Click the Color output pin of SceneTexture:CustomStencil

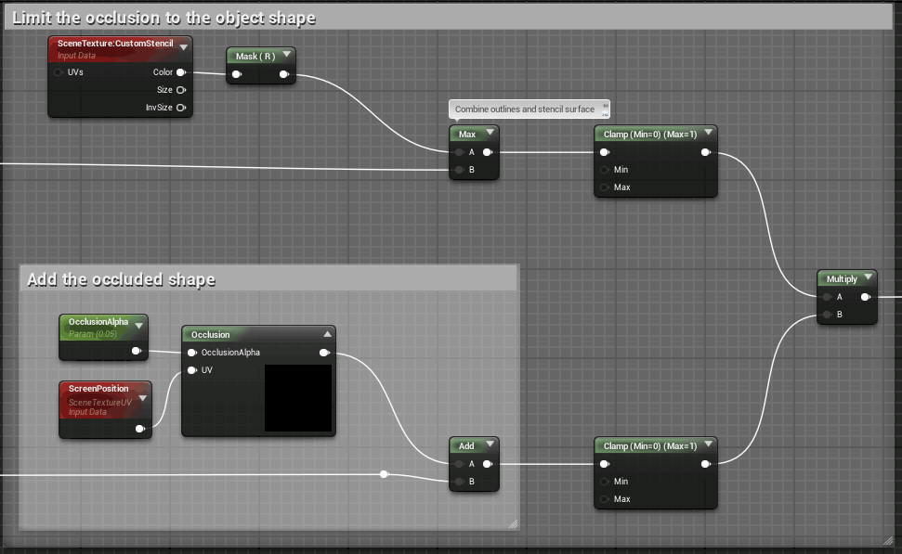[x=180, y=72]
